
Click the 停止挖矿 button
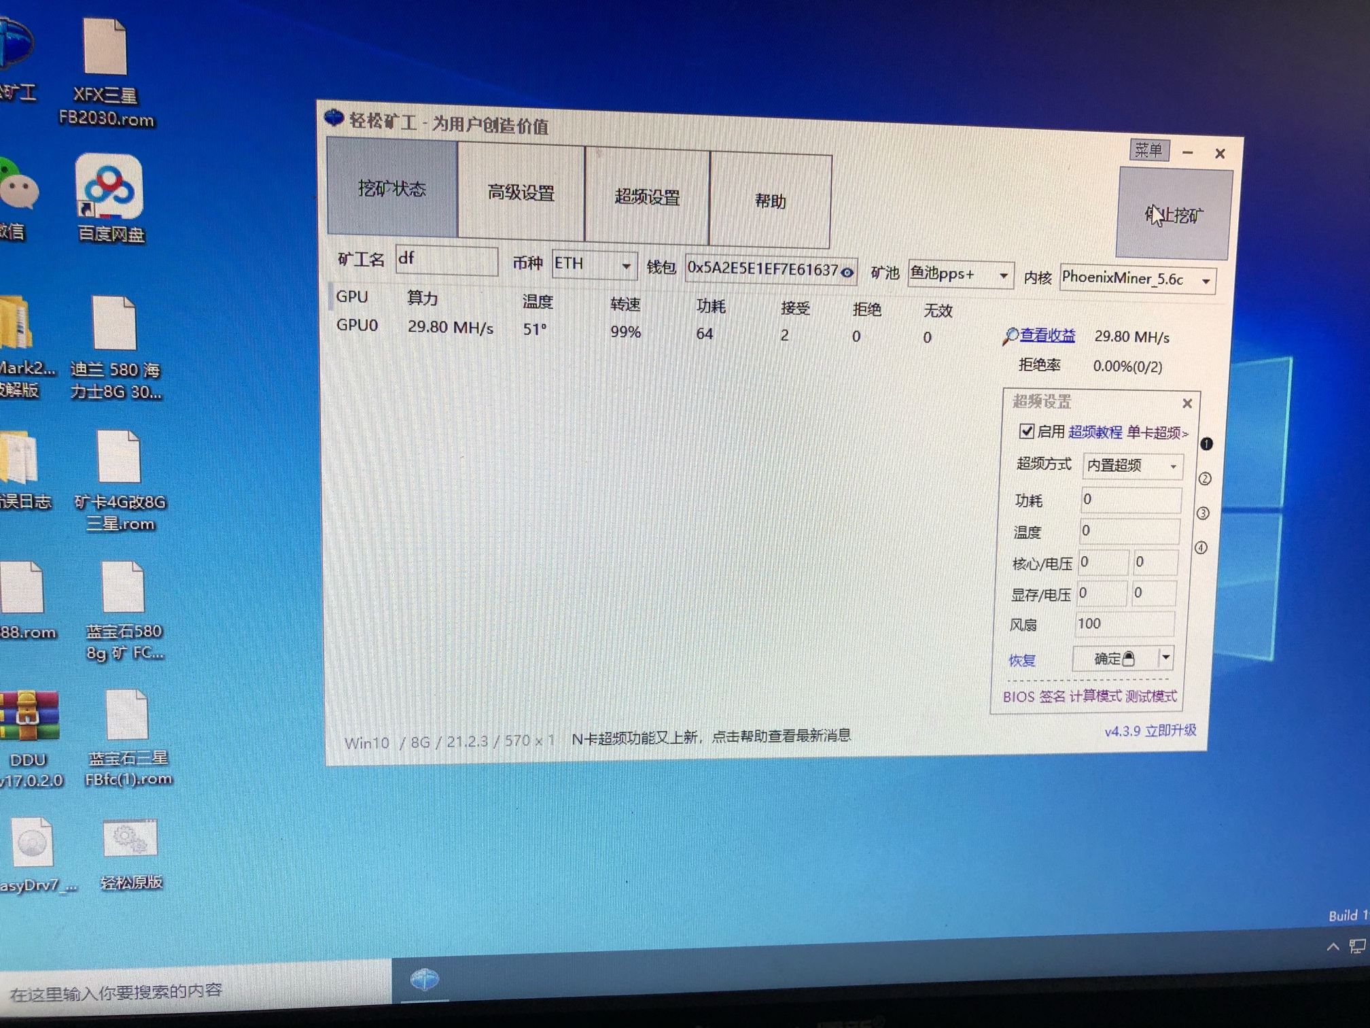(x=1174, y=214)
